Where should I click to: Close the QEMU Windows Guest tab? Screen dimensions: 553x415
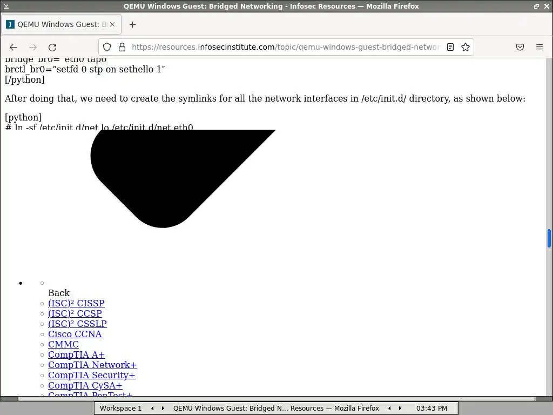pyautogui.click(x=112, y=24)
